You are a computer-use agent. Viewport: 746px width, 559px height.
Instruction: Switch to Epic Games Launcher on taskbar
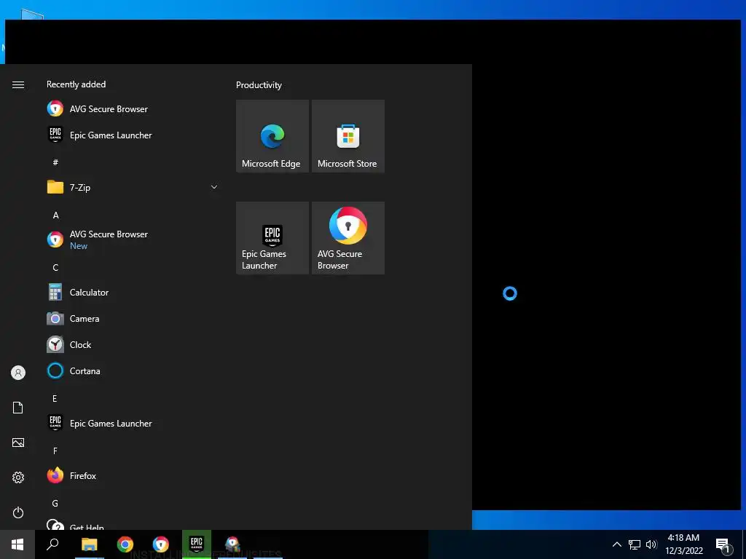[x=197, y=544]
